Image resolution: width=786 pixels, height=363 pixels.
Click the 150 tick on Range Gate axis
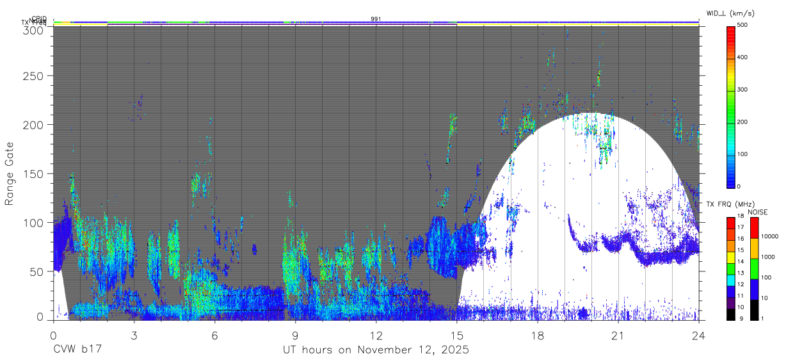click(33, 173)
